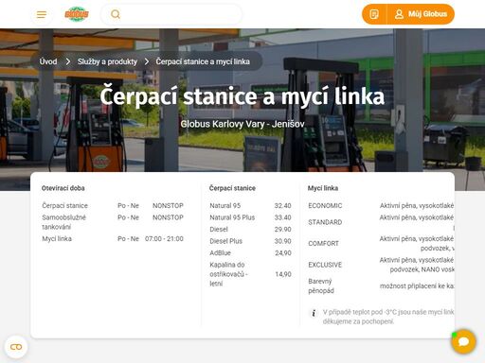Viewport: 485px width, 363px height.
Task: Click Mycí linka hours 07:00 - 21:00
Action: click(164, 239)
